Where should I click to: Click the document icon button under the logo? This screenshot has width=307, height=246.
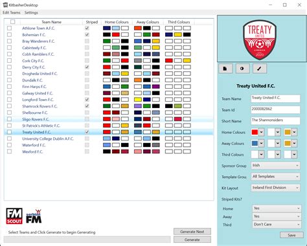pos(225,69)
